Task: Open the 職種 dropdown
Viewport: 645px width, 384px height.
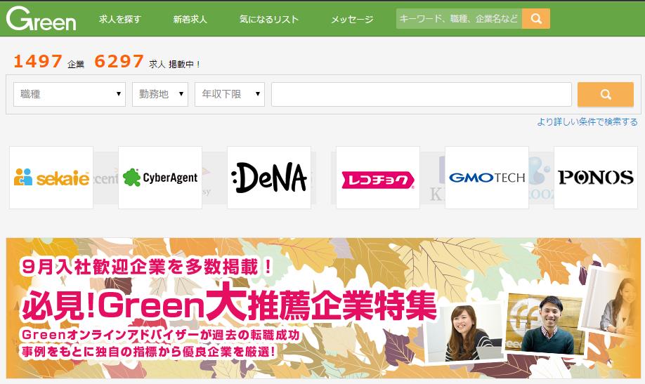Action: point(70,94)
